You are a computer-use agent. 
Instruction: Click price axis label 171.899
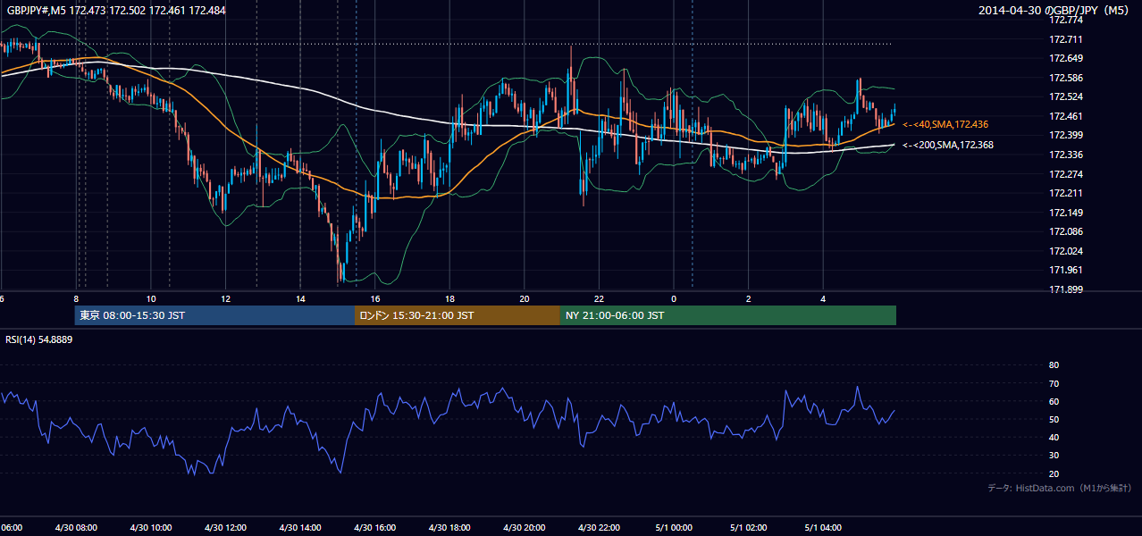coord(1065,289)
